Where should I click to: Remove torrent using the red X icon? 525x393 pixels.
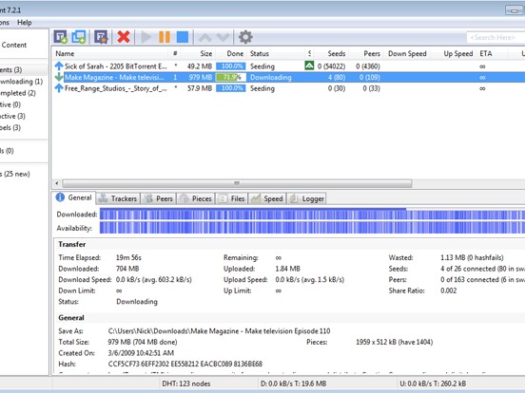point(124,37)
